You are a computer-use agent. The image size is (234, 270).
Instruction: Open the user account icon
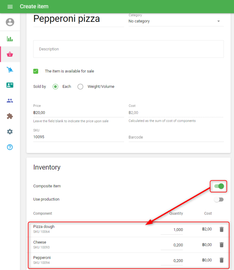10,22
